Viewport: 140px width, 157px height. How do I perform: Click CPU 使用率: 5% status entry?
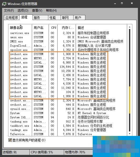point(42,152)
